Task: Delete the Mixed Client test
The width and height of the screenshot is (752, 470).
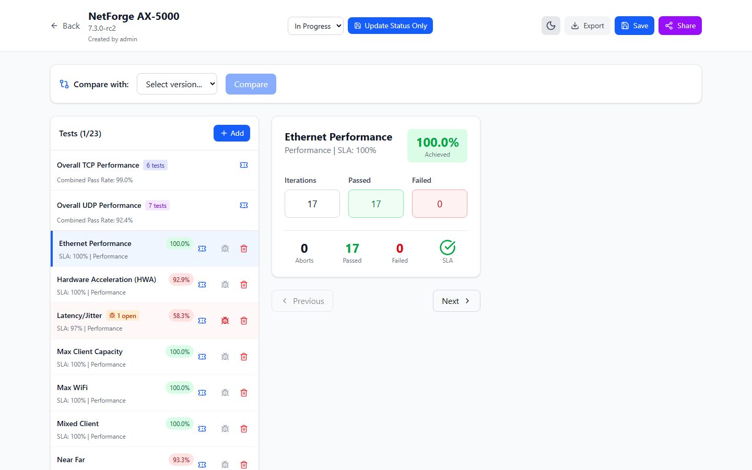Action: pyautogui.click(x=244, y=429)
